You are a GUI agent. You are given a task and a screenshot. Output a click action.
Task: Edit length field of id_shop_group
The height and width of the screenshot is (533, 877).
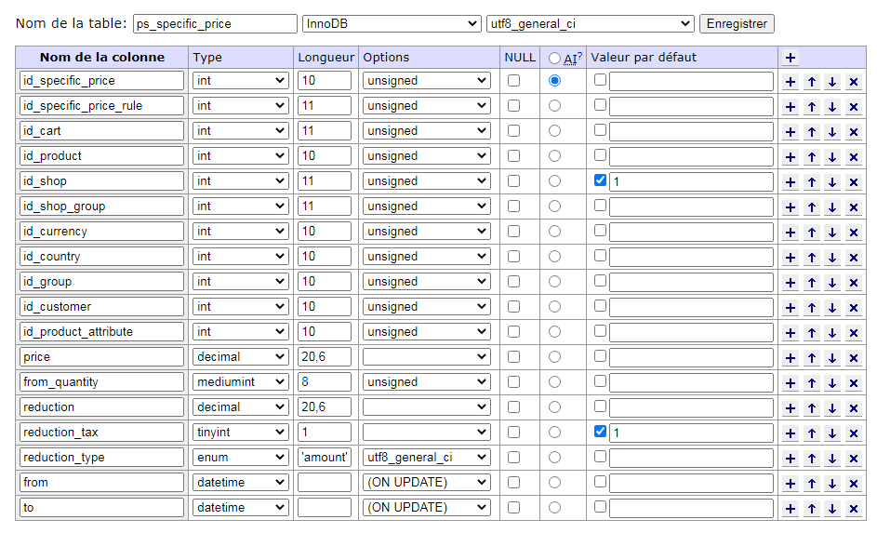325,207
